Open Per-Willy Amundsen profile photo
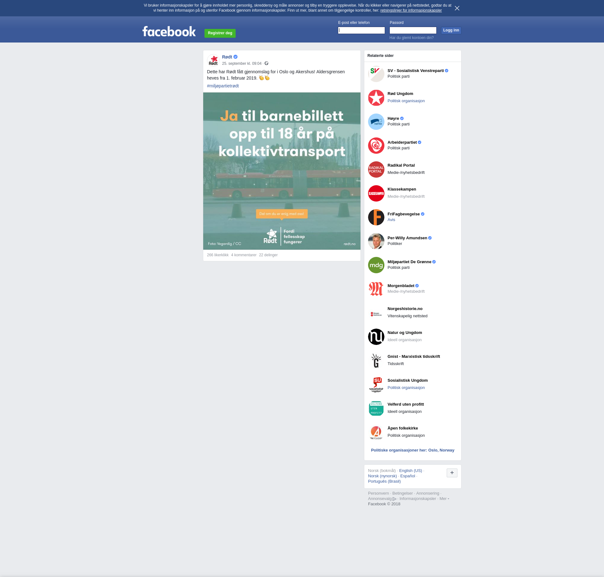Viewport: 604px width, 577px height. coord(376,241)
